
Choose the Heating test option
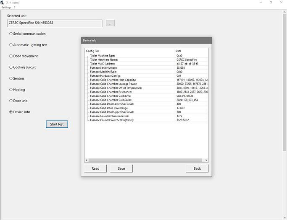coord(11,90)
